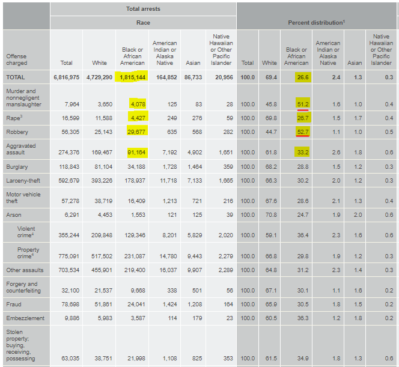The width and height of the screenshot is (399, 367).
Task: Click the highlighted 91,164 aggravated assault cell
Action: tap(137, 153)
